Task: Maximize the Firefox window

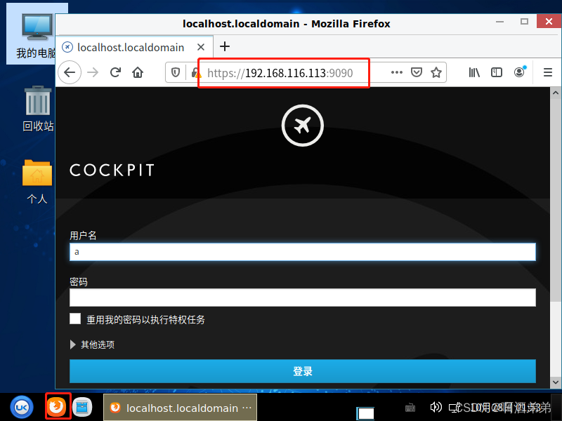Action: click(x=524, y=22)
